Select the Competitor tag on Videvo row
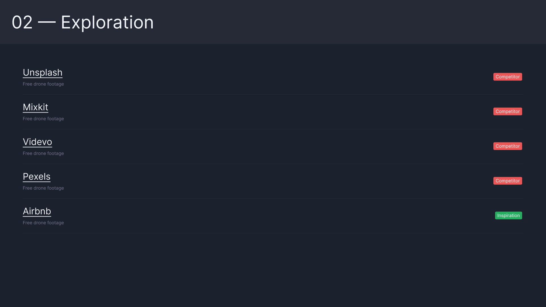 (x=508, y=146)
